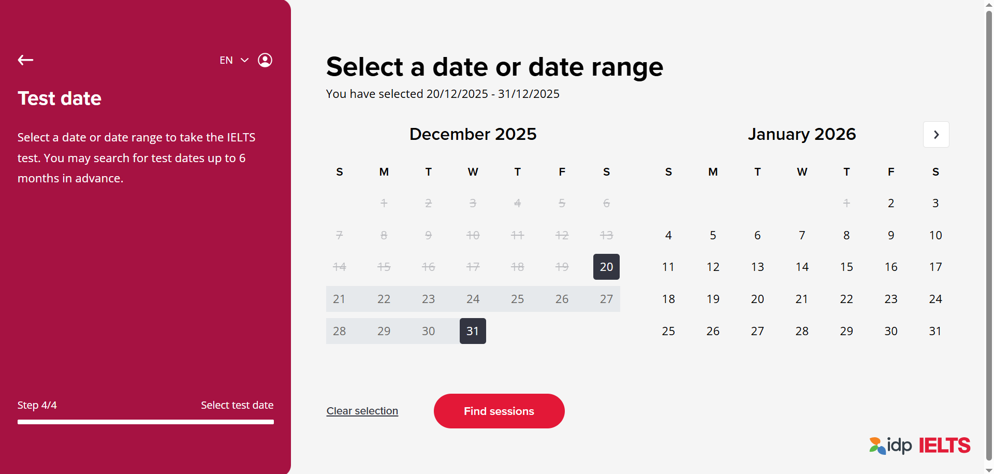Pick January 31 in the calendar
Image resolution: width=994 pixels, height=474 pixels.
coord(935,331)
